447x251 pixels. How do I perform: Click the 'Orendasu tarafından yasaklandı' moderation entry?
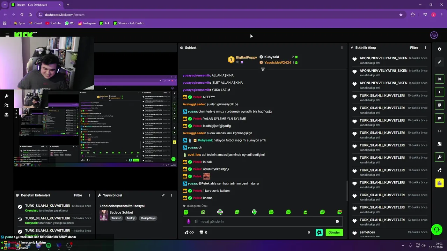[x=46, y=211]
